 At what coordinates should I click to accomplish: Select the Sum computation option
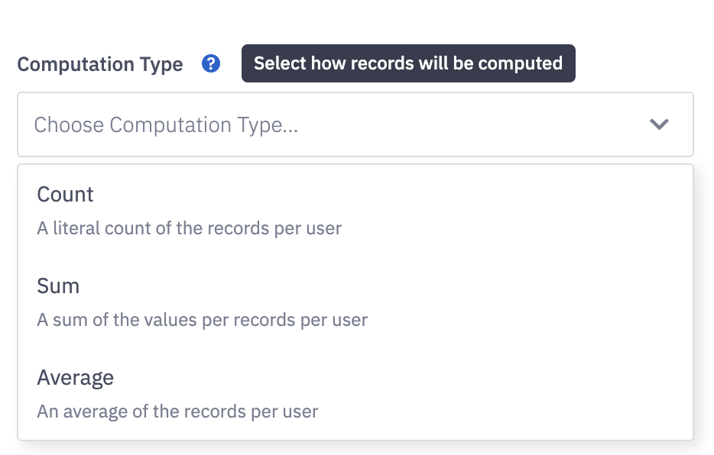[355, 302]
